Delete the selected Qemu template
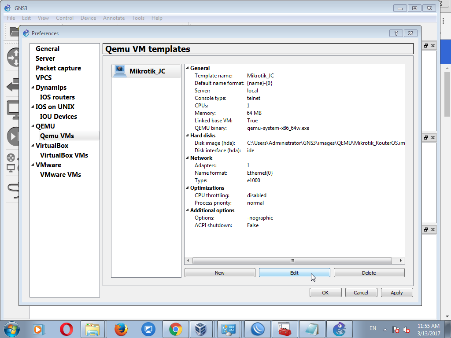Image resolution: width=451 pixels, height=338 pixels. pyautogui.click(x=369, y=273)
